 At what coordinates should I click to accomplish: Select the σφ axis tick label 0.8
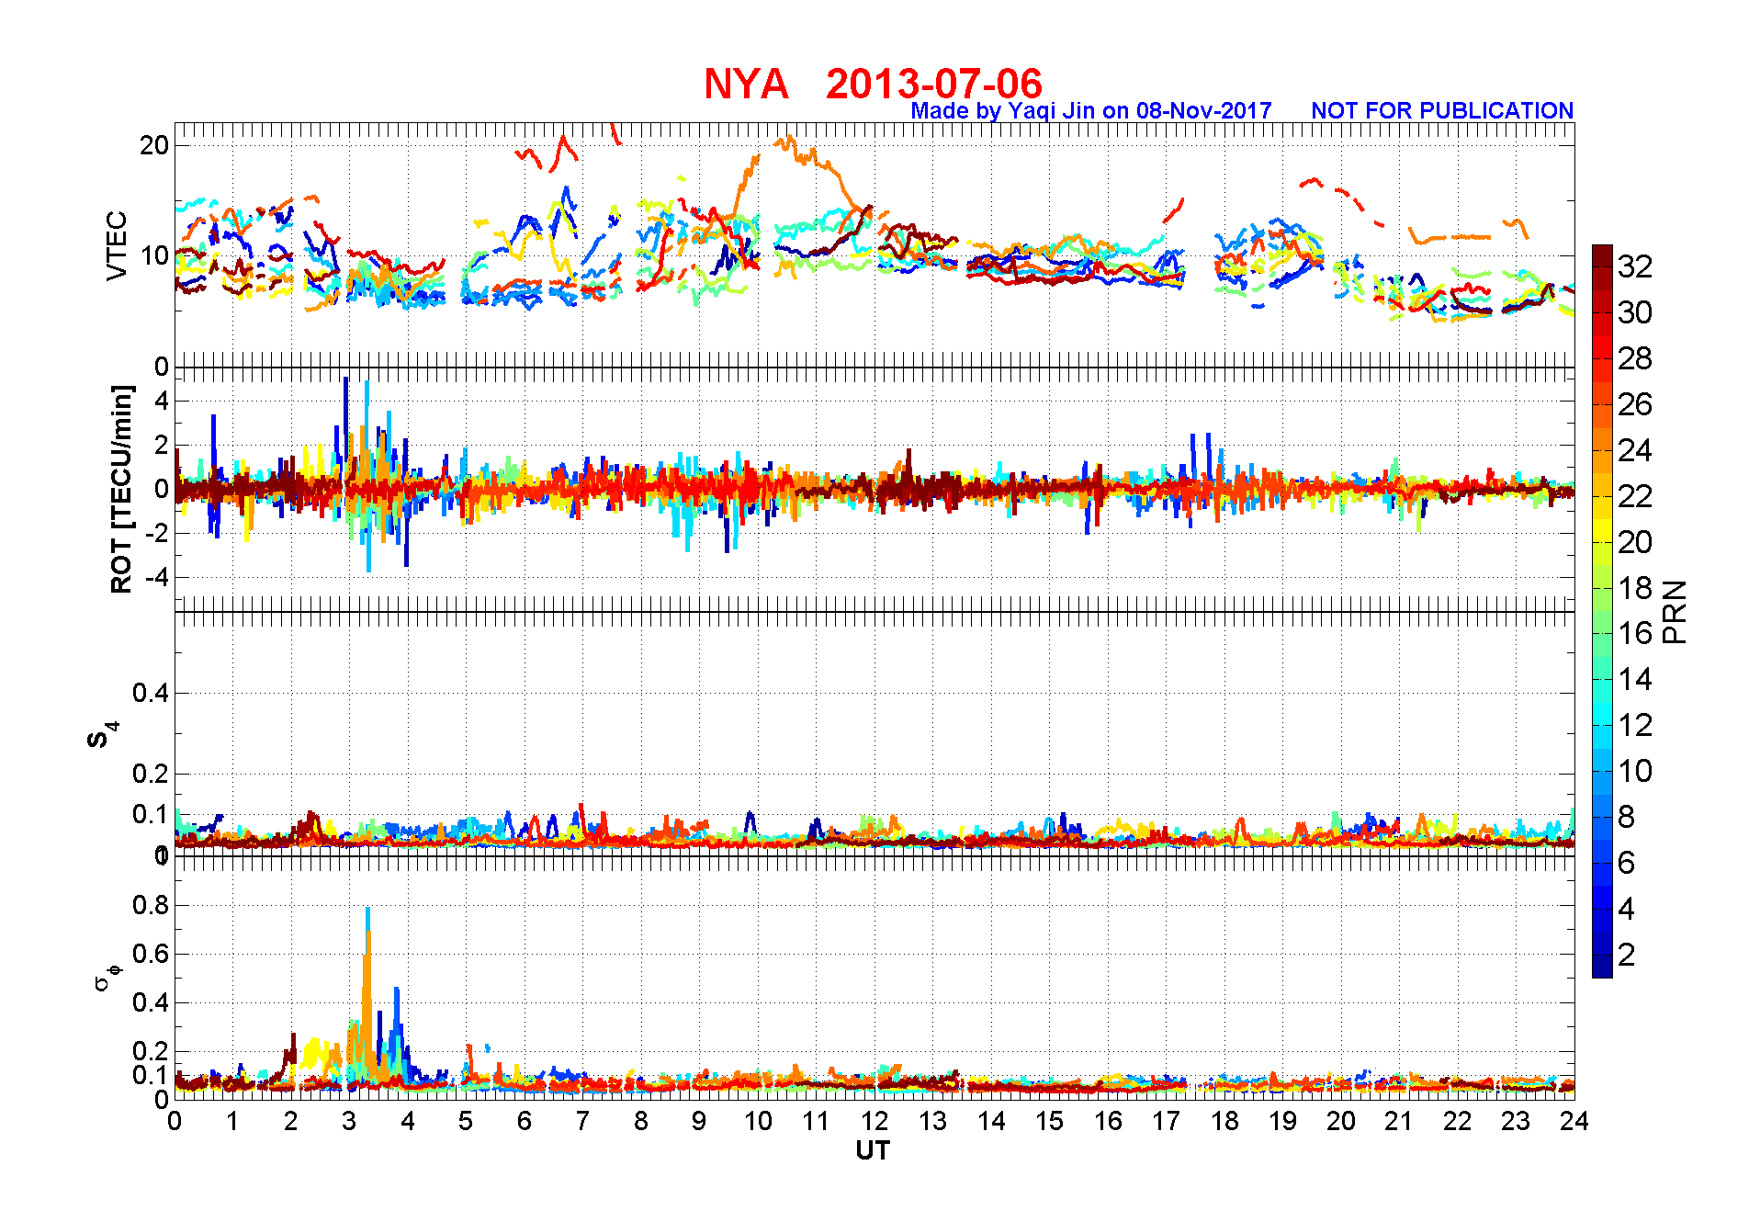(x=151, y=905)
